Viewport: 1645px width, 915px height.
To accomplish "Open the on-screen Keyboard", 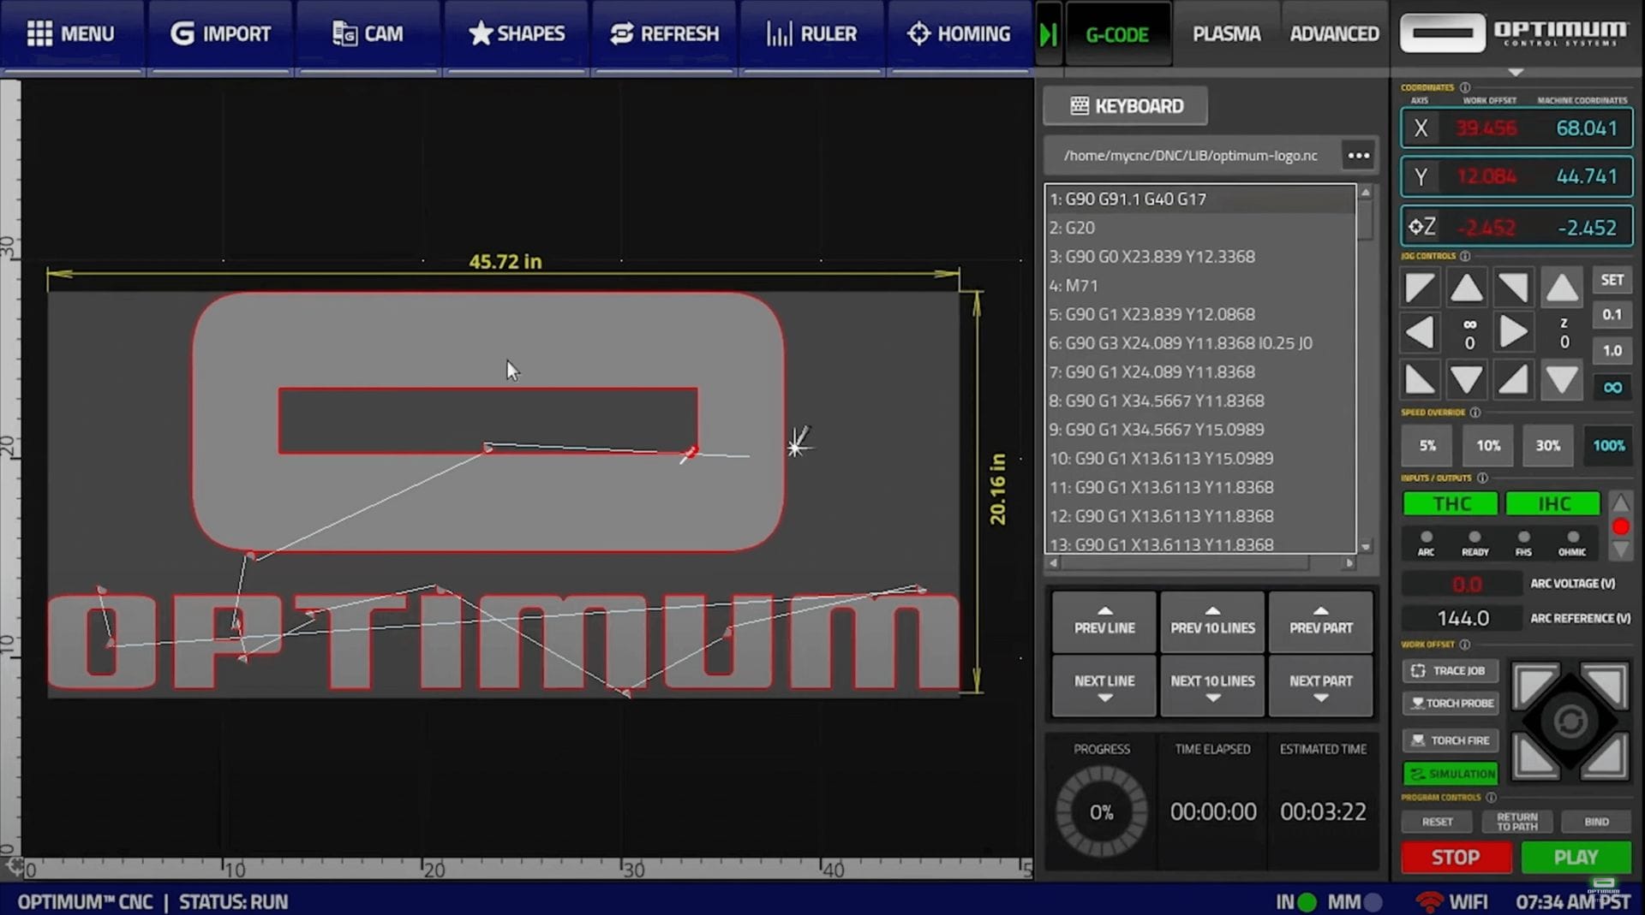I will point(1125,105).
